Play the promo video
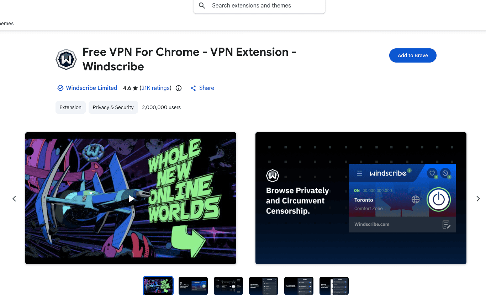The image size is (486, 295). pos(131,198)
